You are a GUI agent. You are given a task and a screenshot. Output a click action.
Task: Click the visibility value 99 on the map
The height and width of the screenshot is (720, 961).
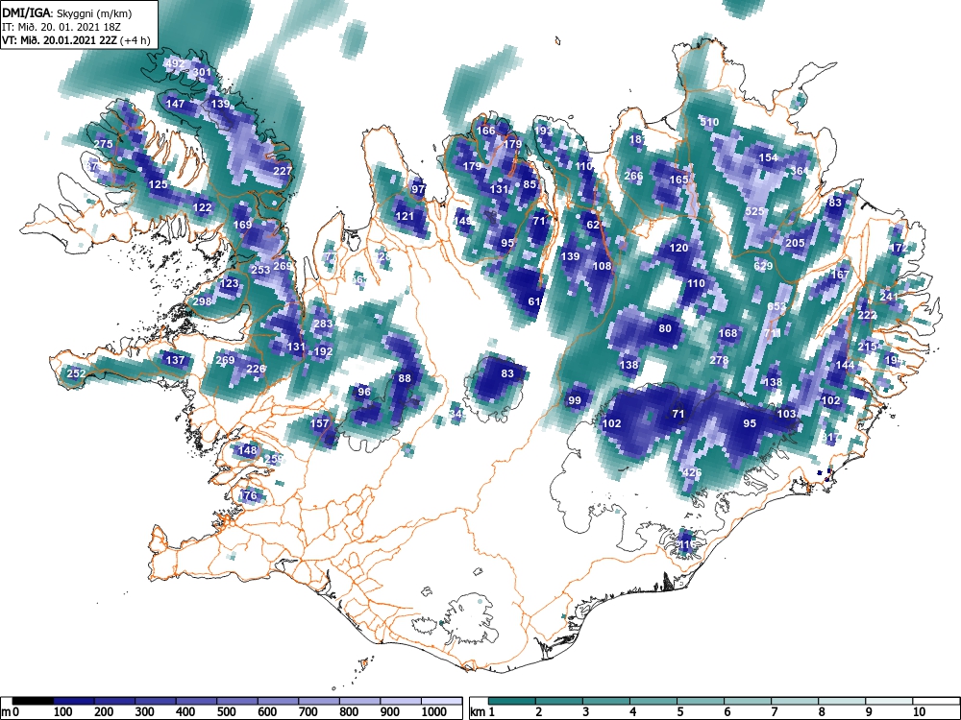point(575,401)
